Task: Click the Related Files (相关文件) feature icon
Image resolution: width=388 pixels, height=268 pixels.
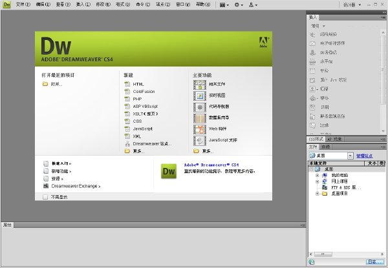Action: pyautogui.click(x=200, y=84)
